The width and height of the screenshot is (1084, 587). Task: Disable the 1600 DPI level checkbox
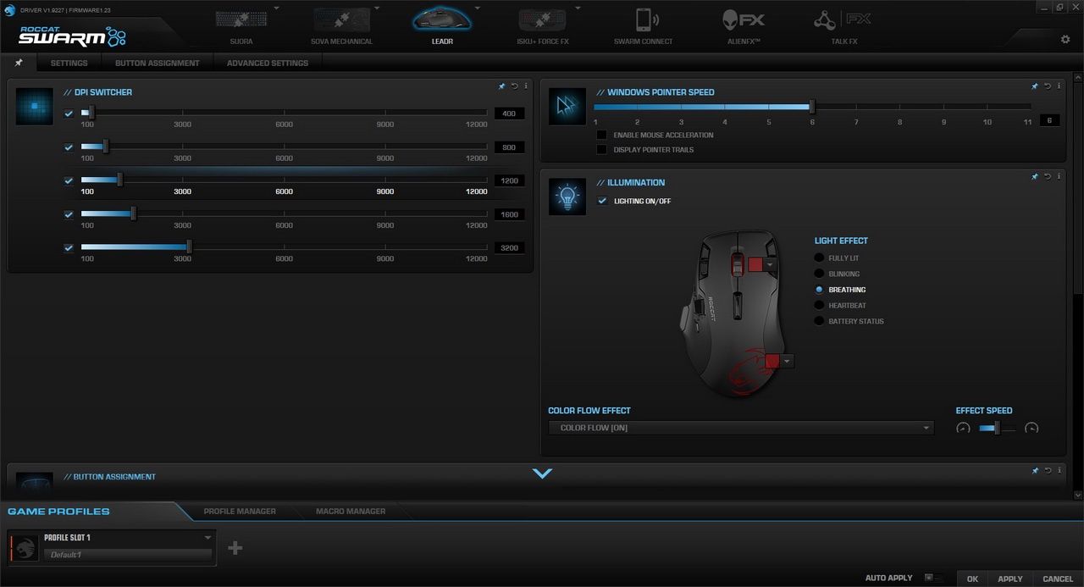[x=69, y=214]
